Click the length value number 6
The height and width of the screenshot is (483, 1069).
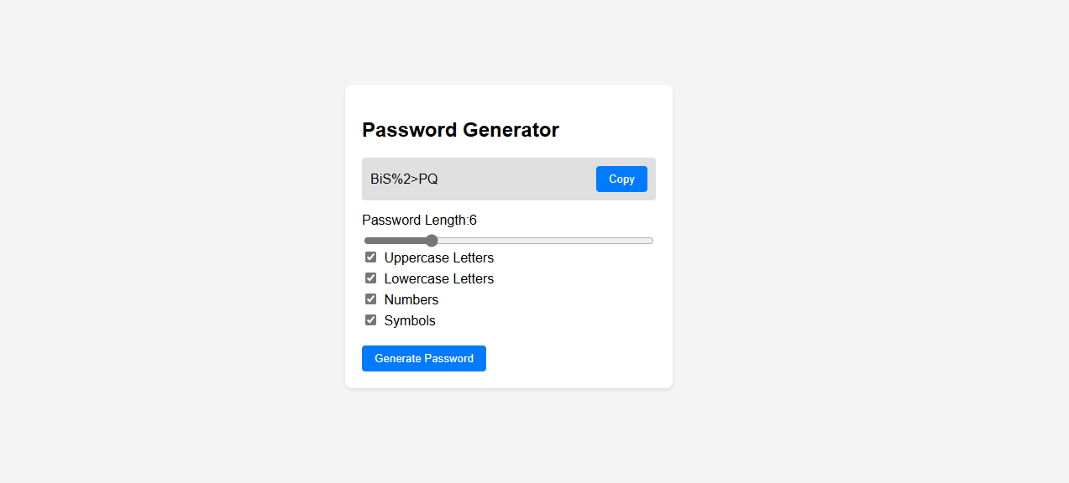[473, 221]
